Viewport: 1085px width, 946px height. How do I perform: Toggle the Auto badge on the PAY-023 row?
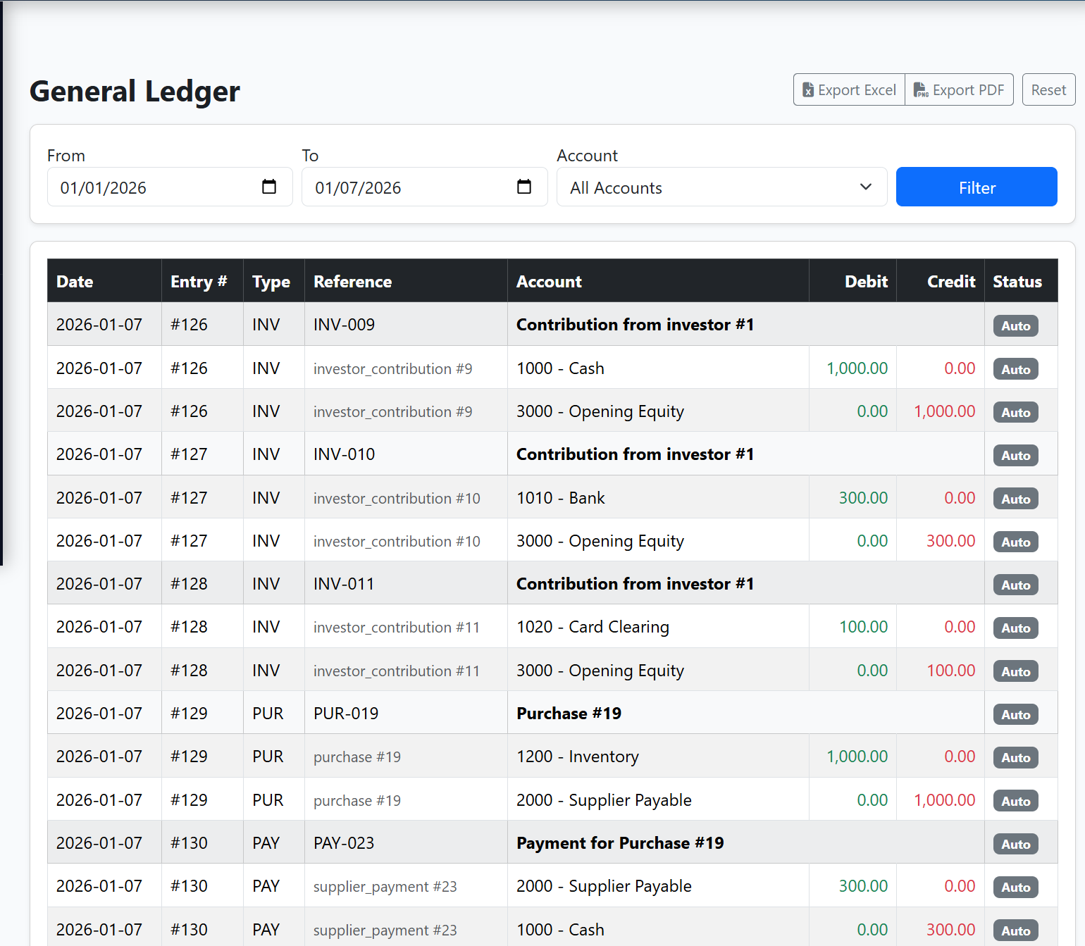point(1015,844)
